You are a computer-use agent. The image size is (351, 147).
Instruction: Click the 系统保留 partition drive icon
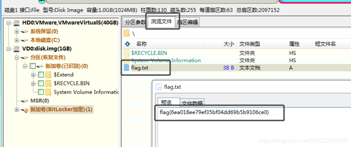25,31
